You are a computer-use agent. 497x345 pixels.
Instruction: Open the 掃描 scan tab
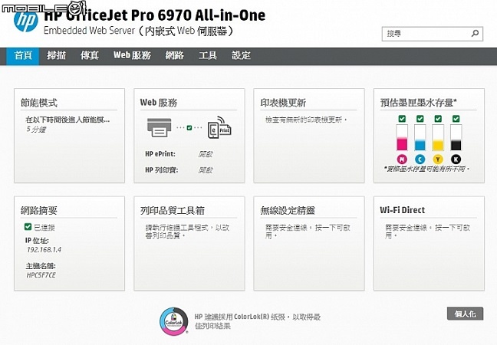[56, 55]
